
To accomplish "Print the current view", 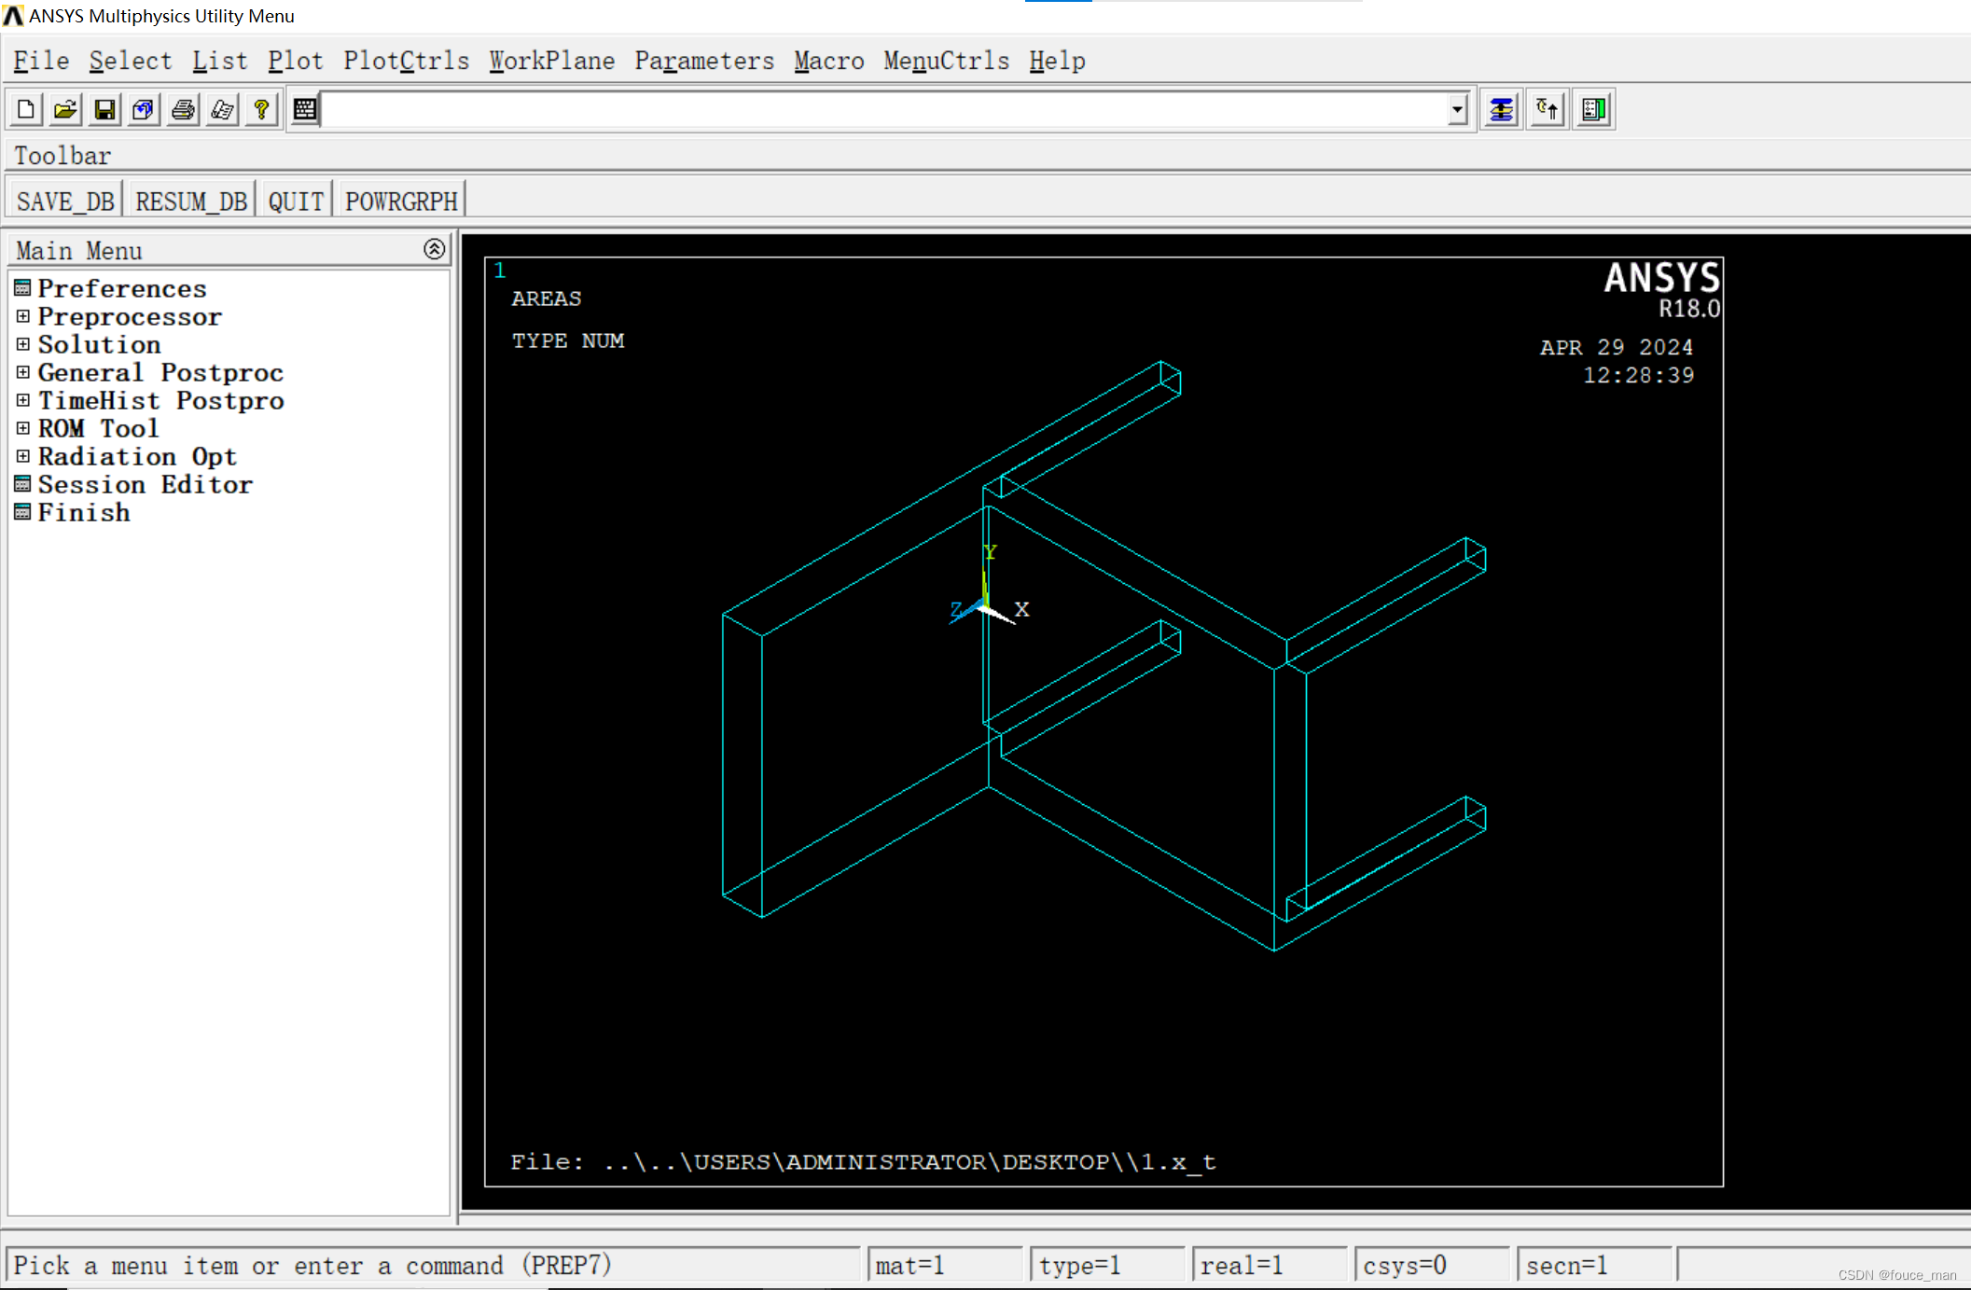I will pyautogui.click(x=181, y=108).
